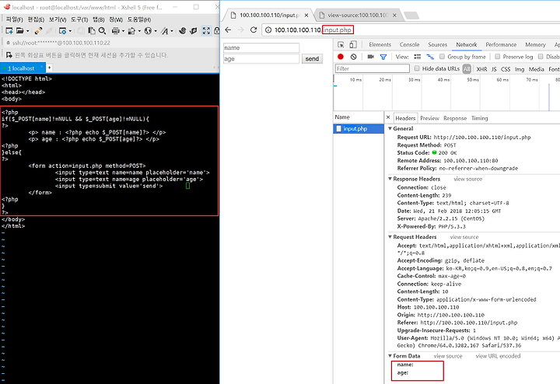This screenshot has height=384, width=560.
Task: Click the font 'A' icon in Xshell toolbar
Action: (164, 31)
